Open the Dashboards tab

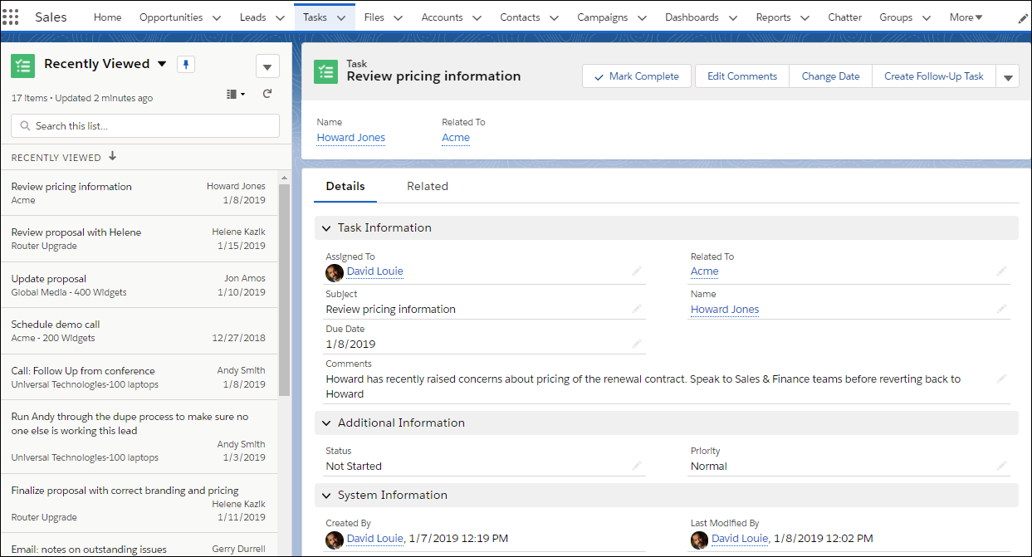(x=692, y=17)
